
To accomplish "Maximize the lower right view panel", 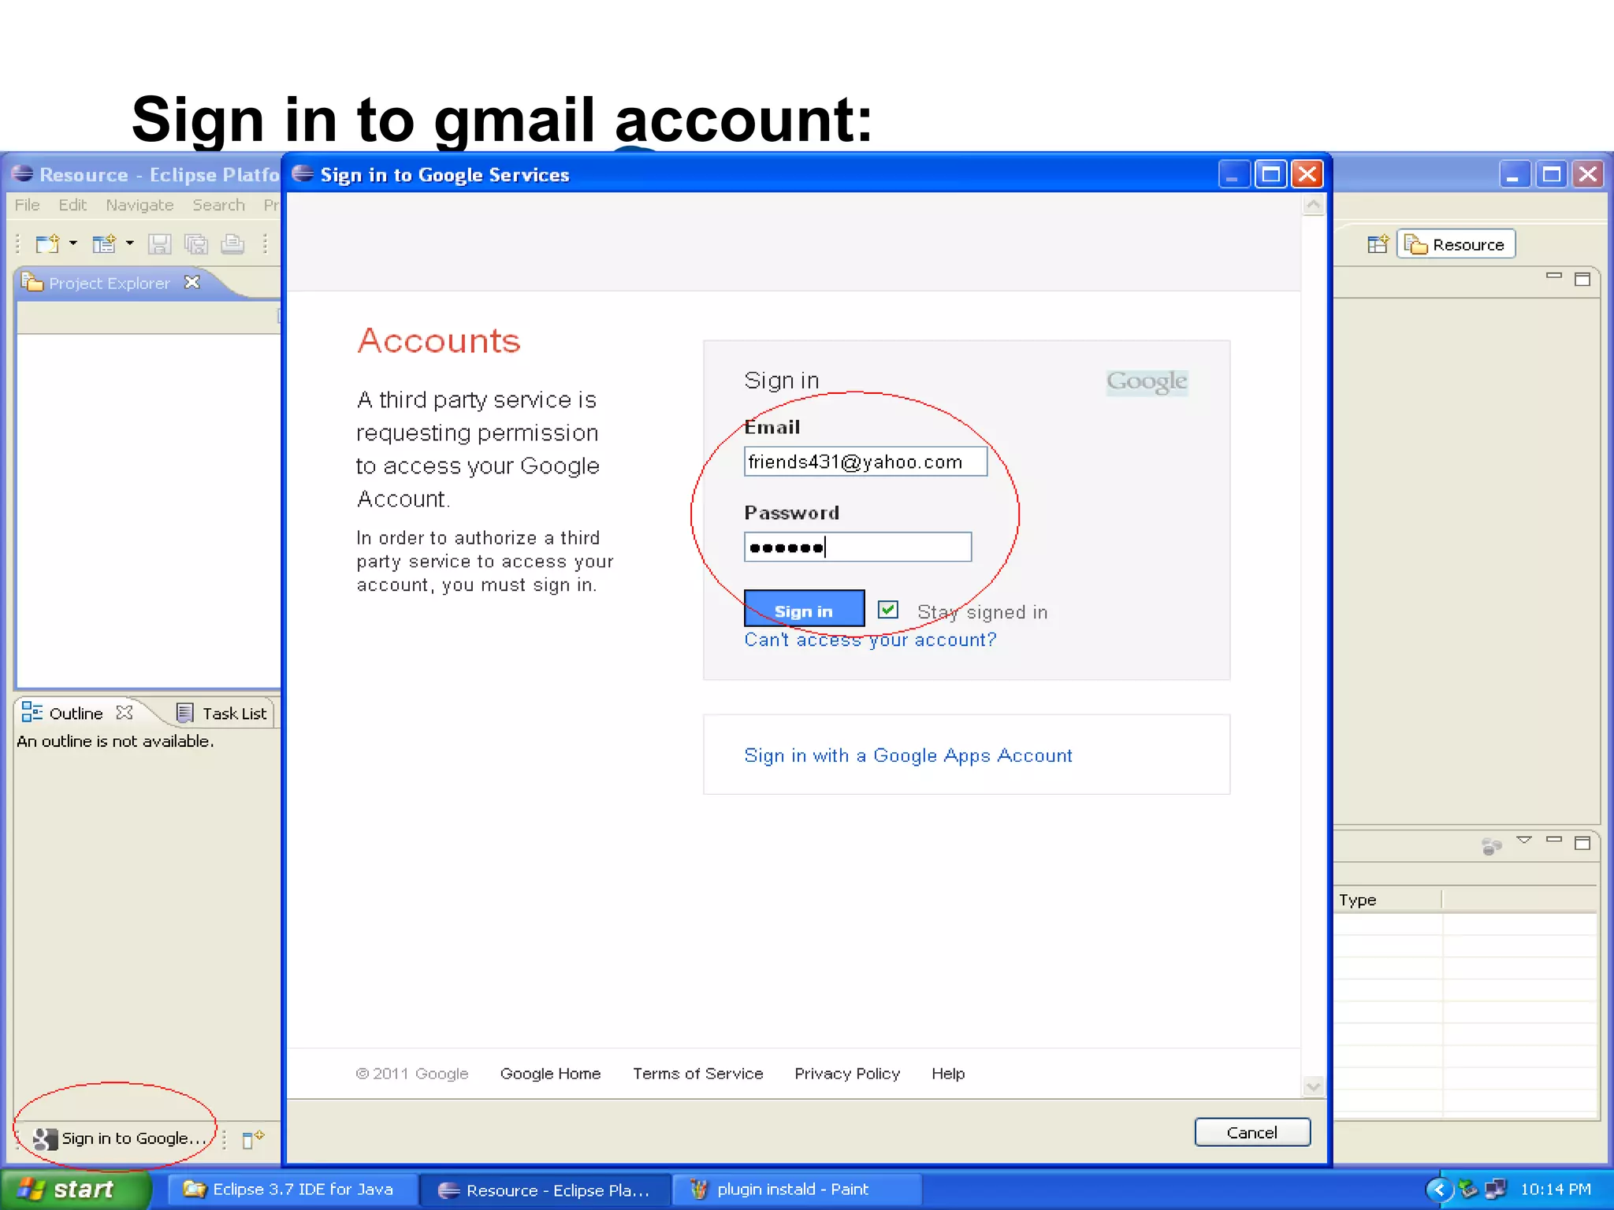I will pyautogui.click(x=1582, y=843).
